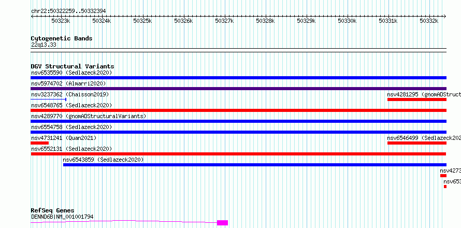Click the 22q13.33 band label
This screenshot has height=228, width=461.
[x=44, y=45]
